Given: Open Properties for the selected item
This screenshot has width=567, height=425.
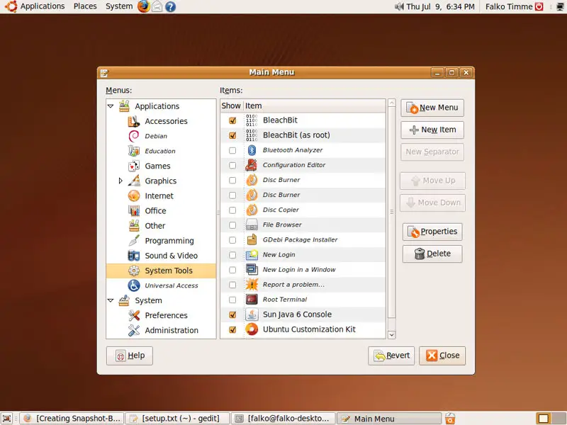Looking at the screenshot, I should 432,232.
